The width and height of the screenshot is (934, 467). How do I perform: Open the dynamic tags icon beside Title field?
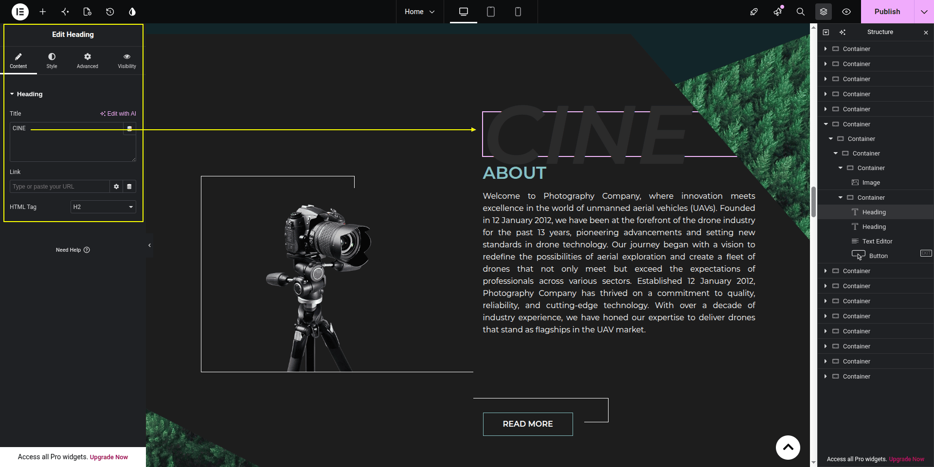point(129,129)
